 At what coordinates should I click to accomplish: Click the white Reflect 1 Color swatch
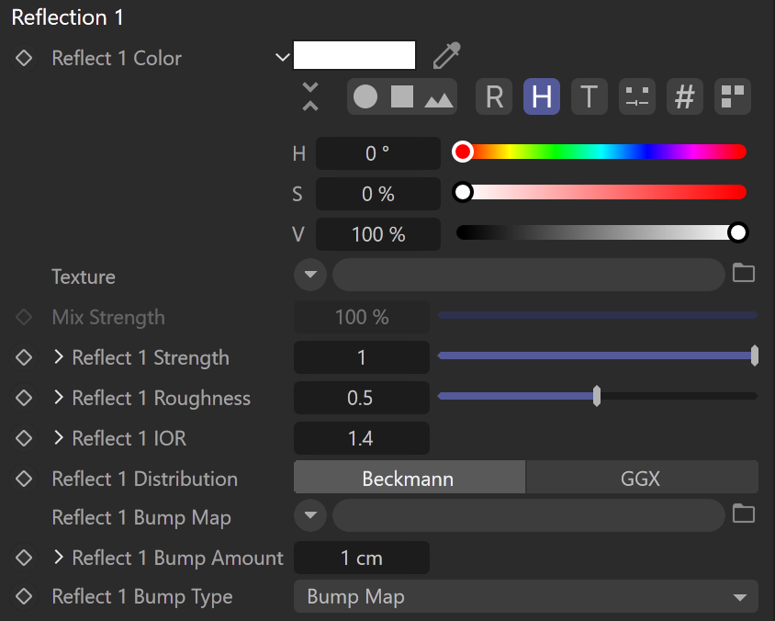tap(354, 55)
